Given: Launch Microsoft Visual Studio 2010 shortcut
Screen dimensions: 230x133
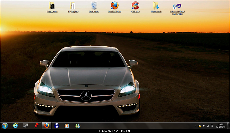Looking at the screenshot, I should [x=177, y=9].
